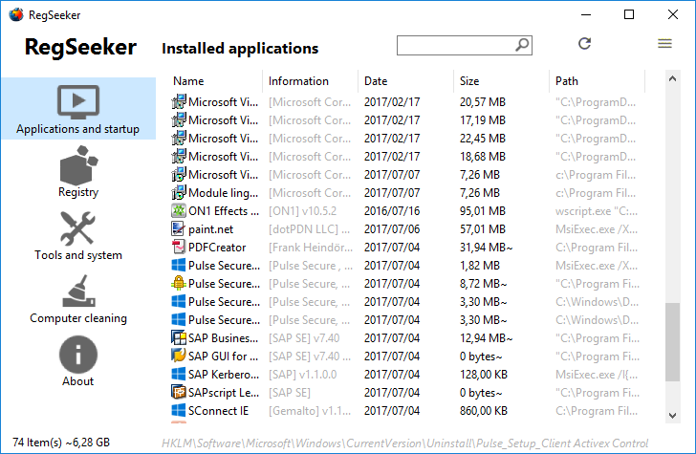Select Microsoft Vi... icon sized 20,57 MB
This screenshot has width=696, height=454.
pos(179,101)
